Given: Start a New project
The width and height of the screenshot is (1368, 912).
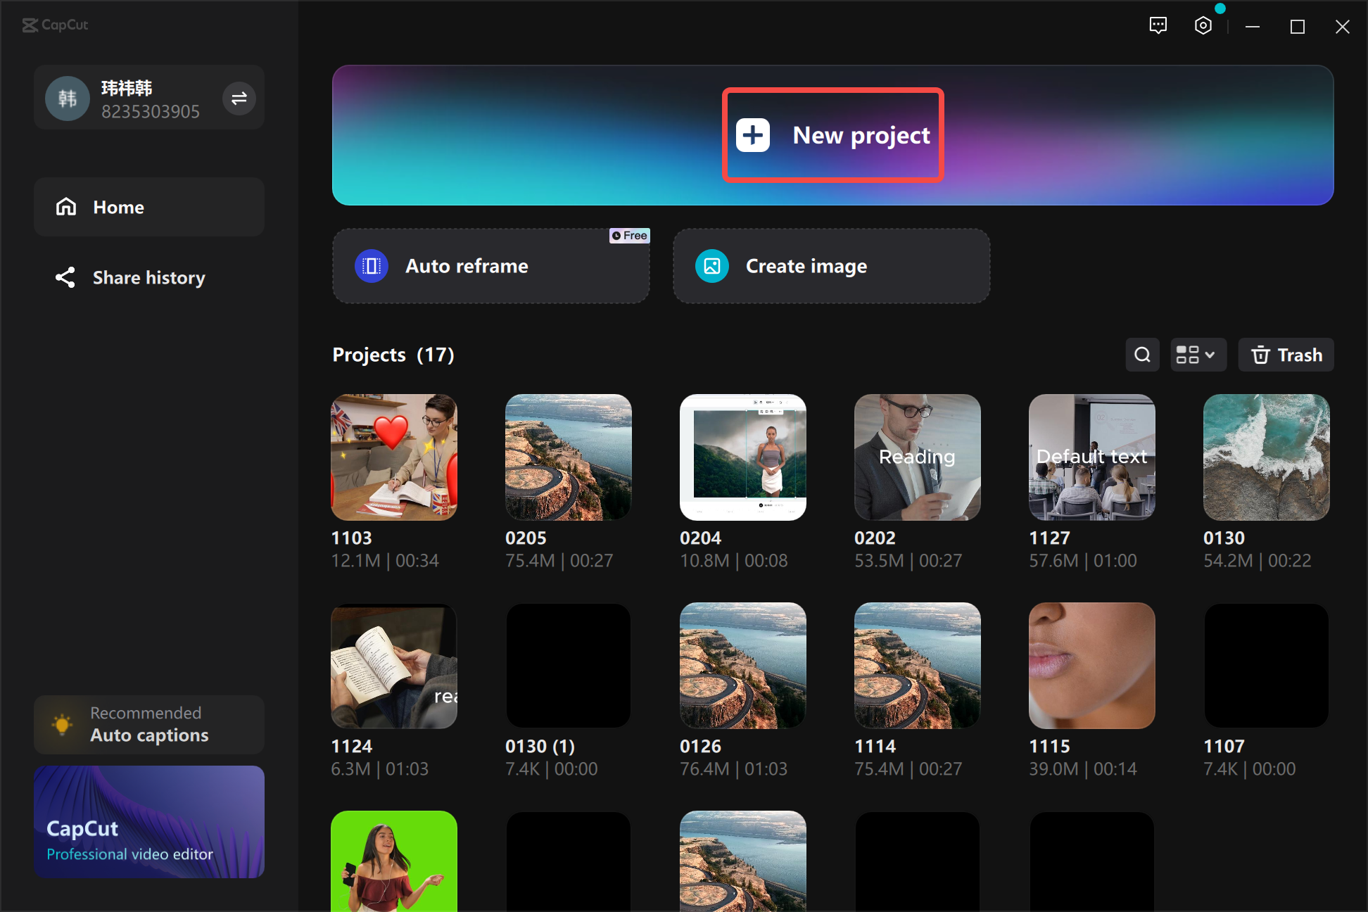Looking at the screenshot, I should (832, 135).
